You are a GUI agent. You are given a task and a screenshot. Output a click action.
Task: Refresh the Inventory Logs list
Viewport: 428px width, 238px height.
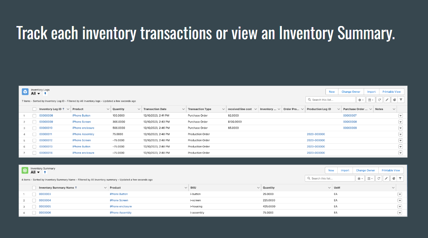pos(379,100)
